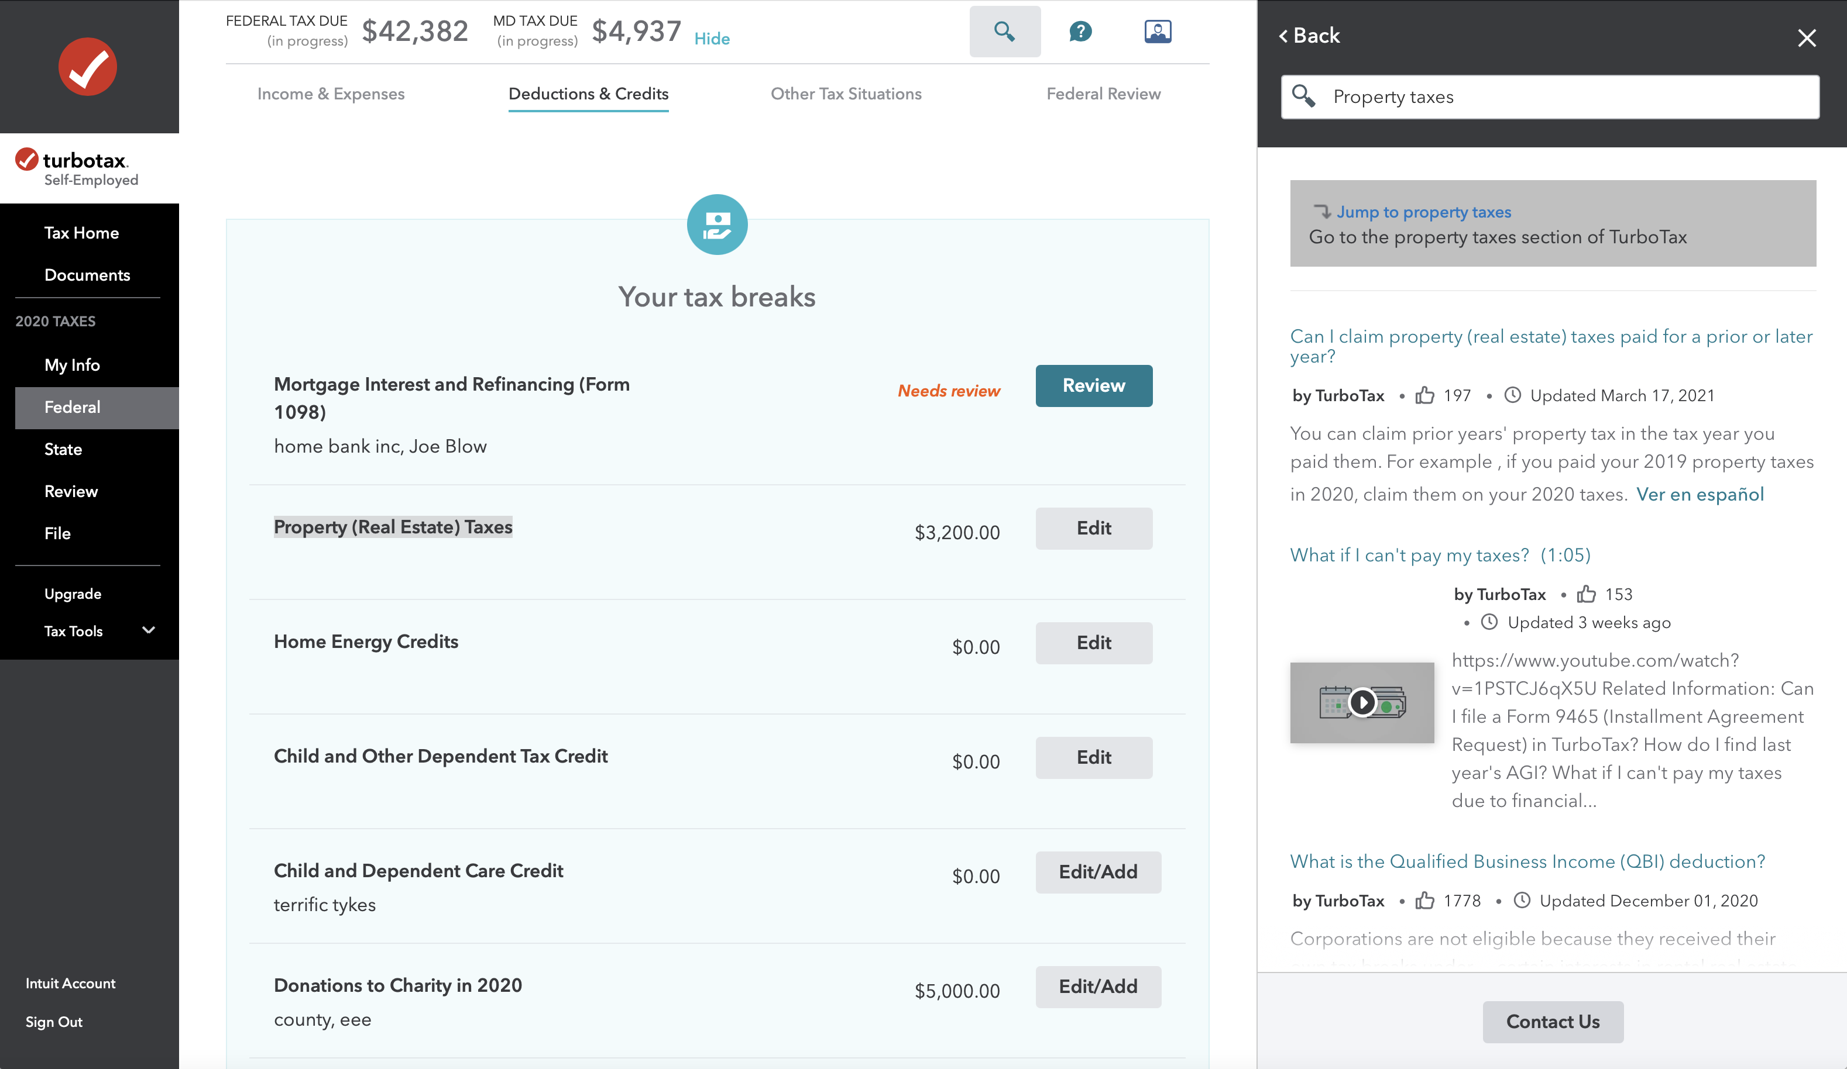1847x1069 pixels.
Task: Like the can't pay my taxes video
Action: coord(1586,594)
